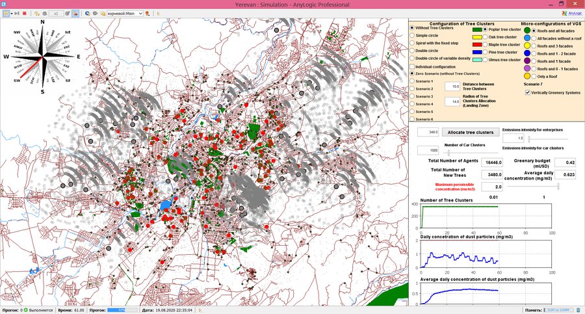This screenshot has width=585, height=314.
Task: Pause the simulation with the pause button
Action: tap(6, 14)
